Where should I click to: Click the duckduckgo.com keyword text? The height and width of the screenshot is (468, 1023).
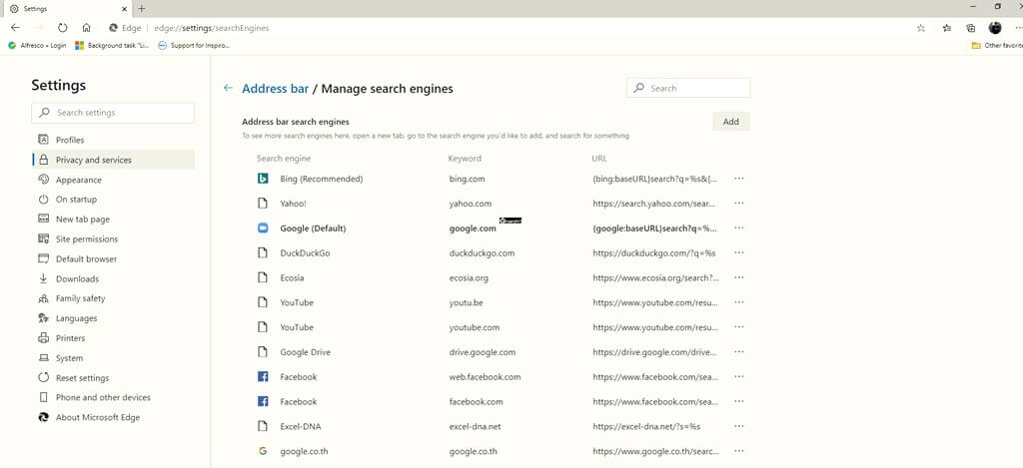click(482, 252)
